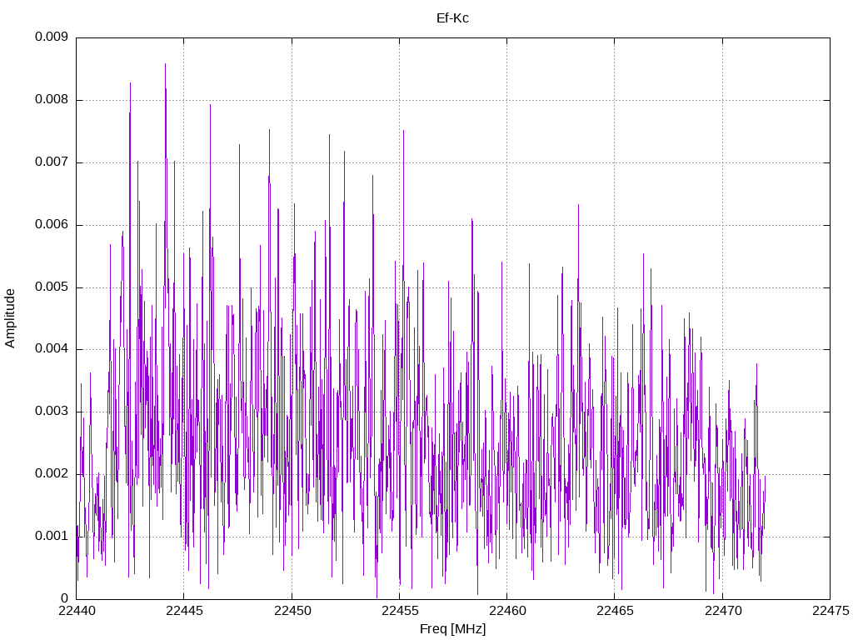Click x-axis tick label "22440"
The width and height of the screenshot is (853, 640).
(x=77, y=611)
